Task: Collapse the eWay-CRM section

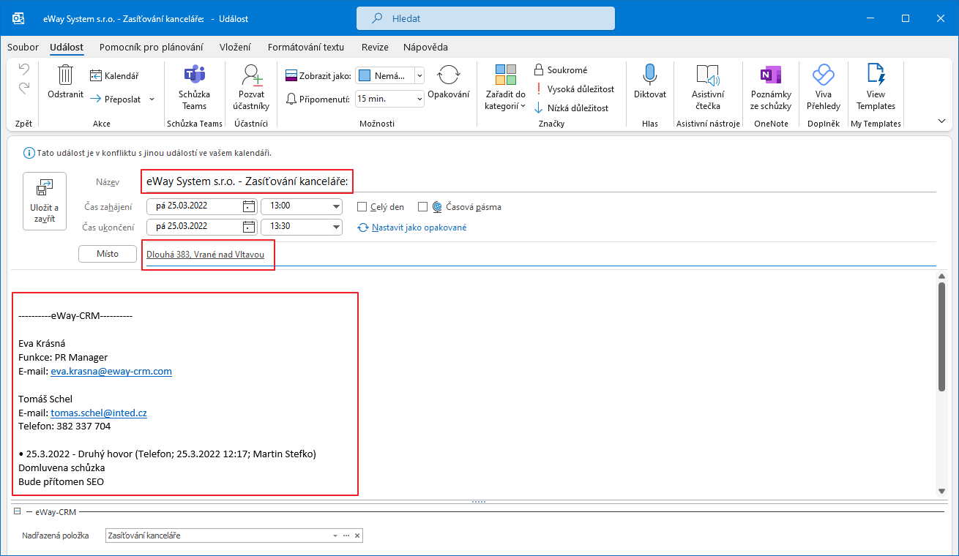Action: [x=17, y=512]
